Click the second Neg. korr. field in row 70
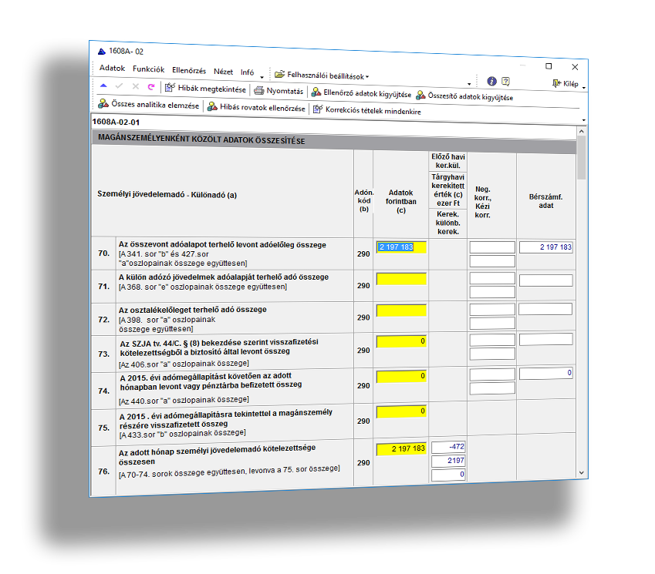 tap(492, 261)
